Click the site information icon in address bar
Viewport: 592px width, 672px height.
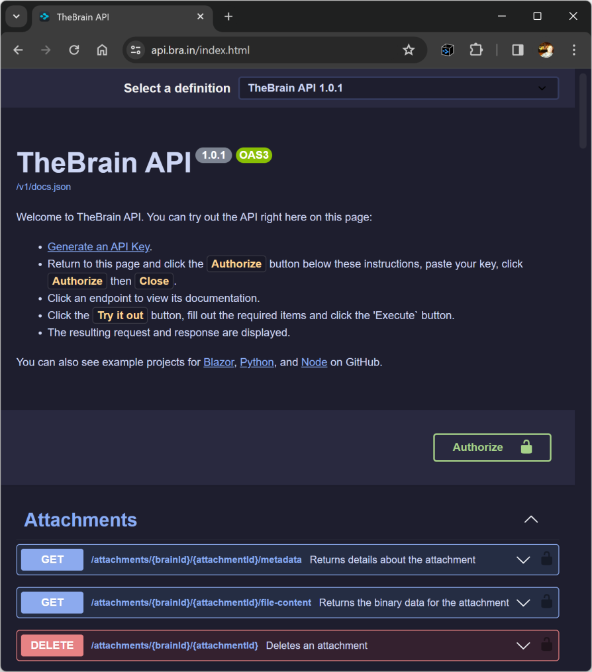click(x=136, y=50)
